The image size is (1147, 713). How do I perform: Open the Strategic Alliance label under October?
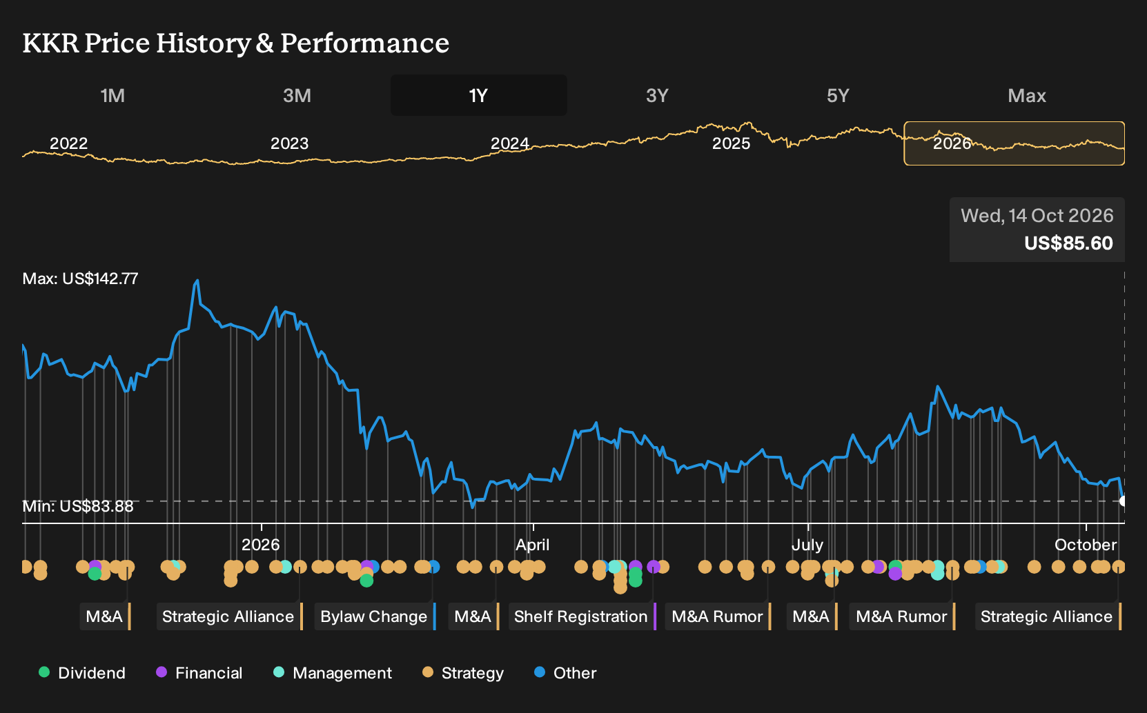click(x=1048, y=616)
